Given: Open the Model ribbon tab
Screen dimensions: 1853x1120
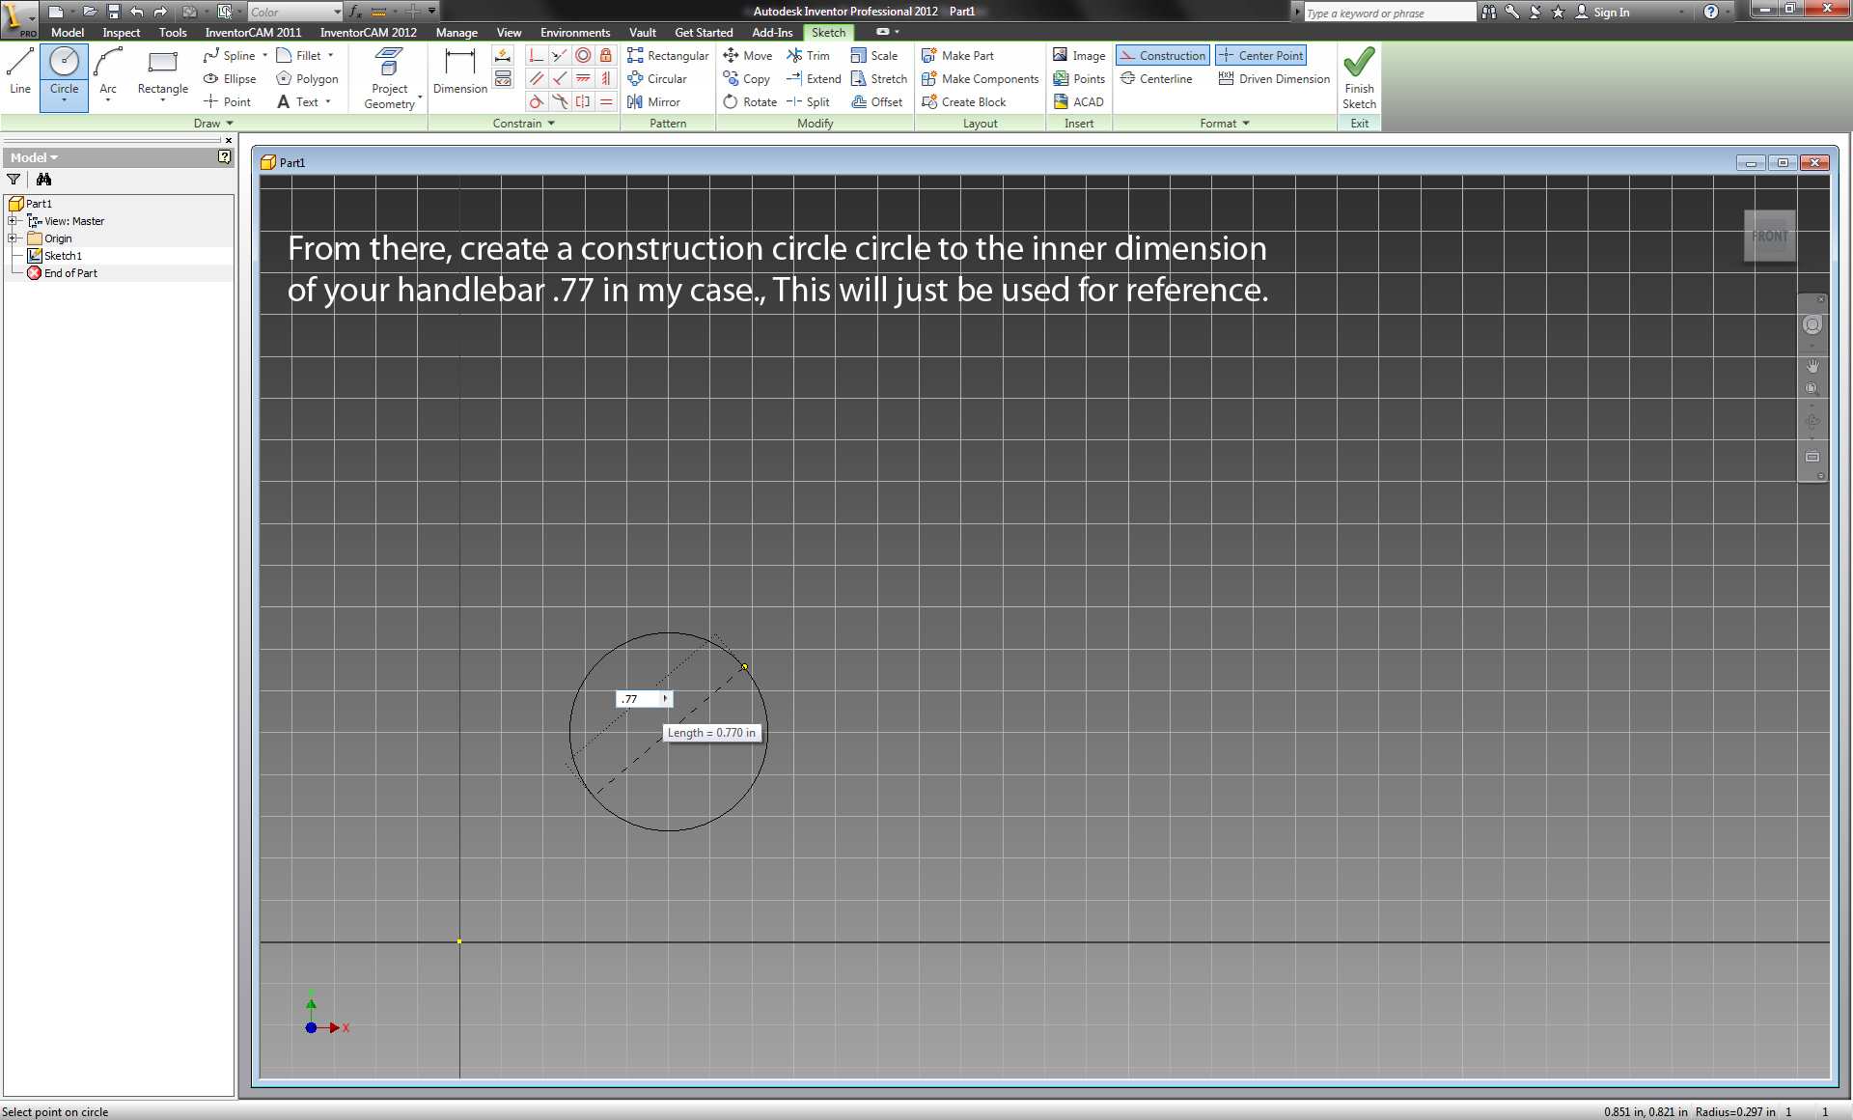Looking at the screenshot, I should (68, 32).
